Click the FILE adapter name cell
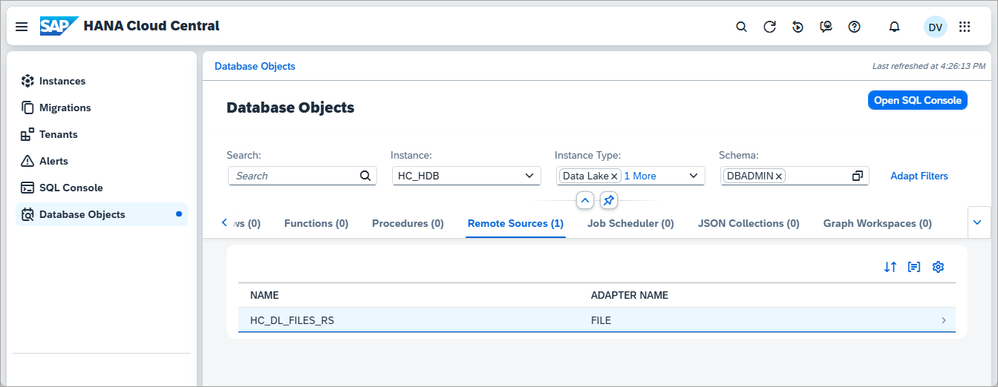 [x=601, y=320]
